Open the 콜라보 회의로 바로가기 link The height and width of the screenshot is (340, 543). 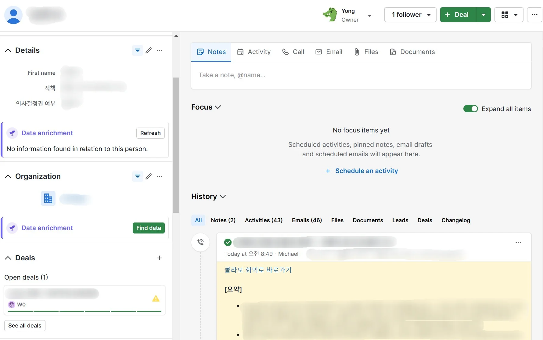[x=258, y=270]
